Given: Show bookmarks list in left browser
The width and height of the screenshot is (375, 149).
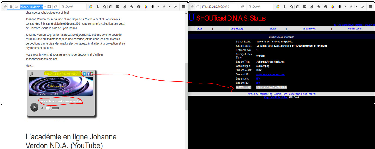Looking at the screenshot, I should click(111, 7).
